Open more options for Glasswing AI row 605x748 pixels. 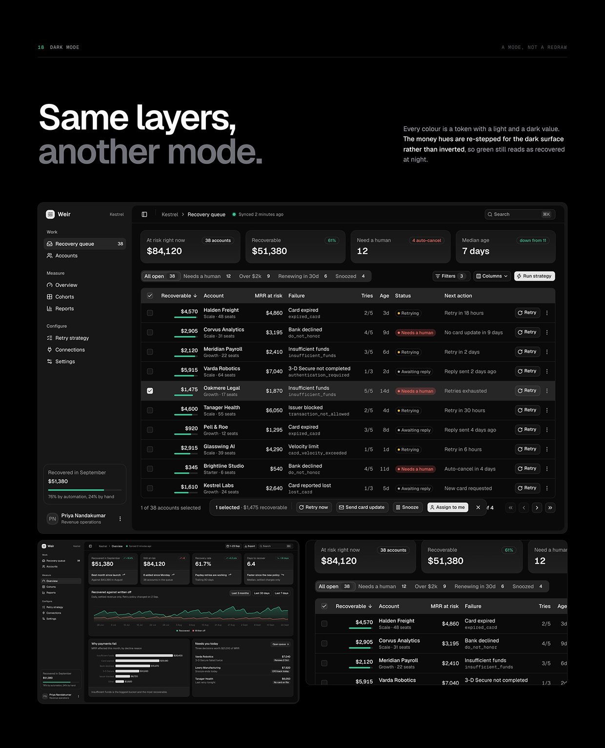(547, 449)
